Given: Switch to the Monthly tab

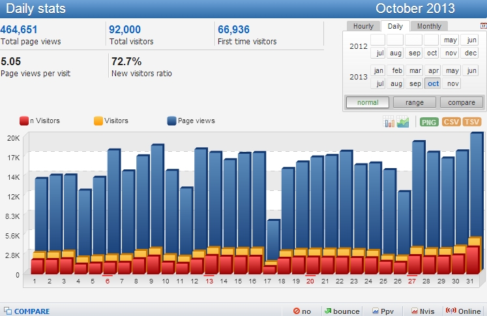Looking at the screenshot, I should (x=429, y=26).
